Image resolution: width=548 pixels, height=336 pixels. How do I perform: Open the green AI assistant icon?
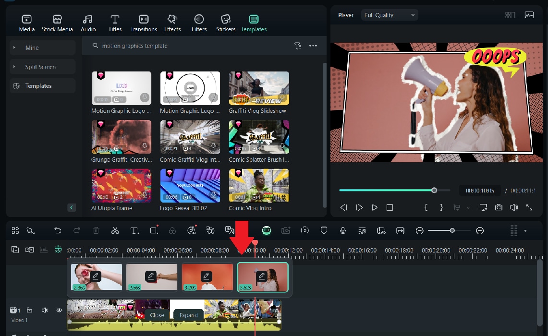click(267, 230)
